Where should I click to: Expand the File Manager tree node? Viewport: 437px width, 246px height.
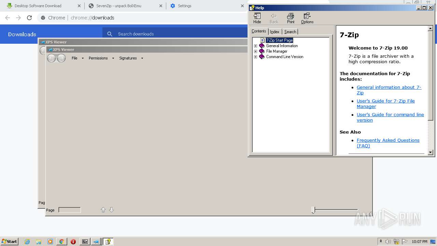pos(255,51)
